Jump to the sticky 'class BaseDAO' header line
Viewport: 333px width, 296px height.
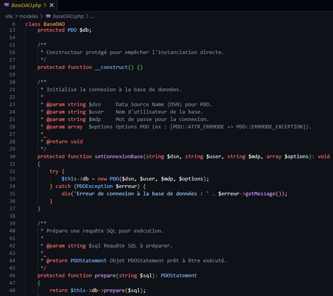[42, 24]
